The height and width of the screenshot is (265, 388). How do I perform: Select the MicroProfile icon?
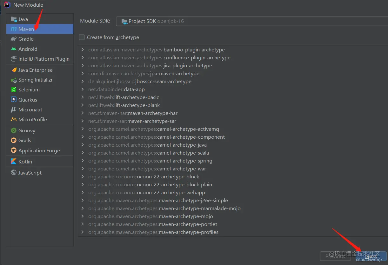[14, 120]
